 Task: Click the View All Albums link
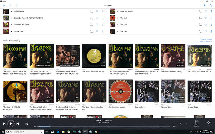(x=206, y=41)
